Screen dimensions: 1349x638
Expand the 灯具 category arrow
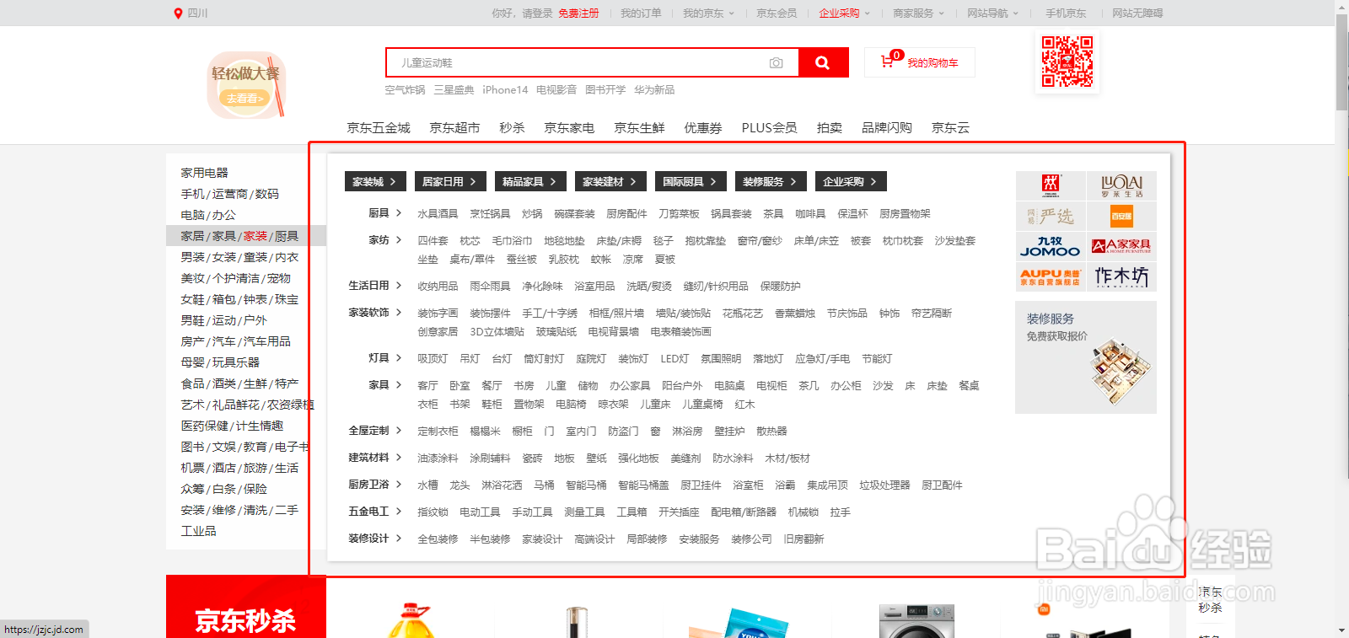click(399, 358)
